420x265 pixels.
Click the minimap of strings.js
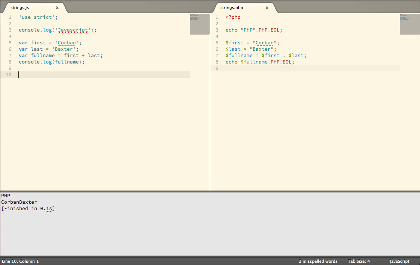199,24
